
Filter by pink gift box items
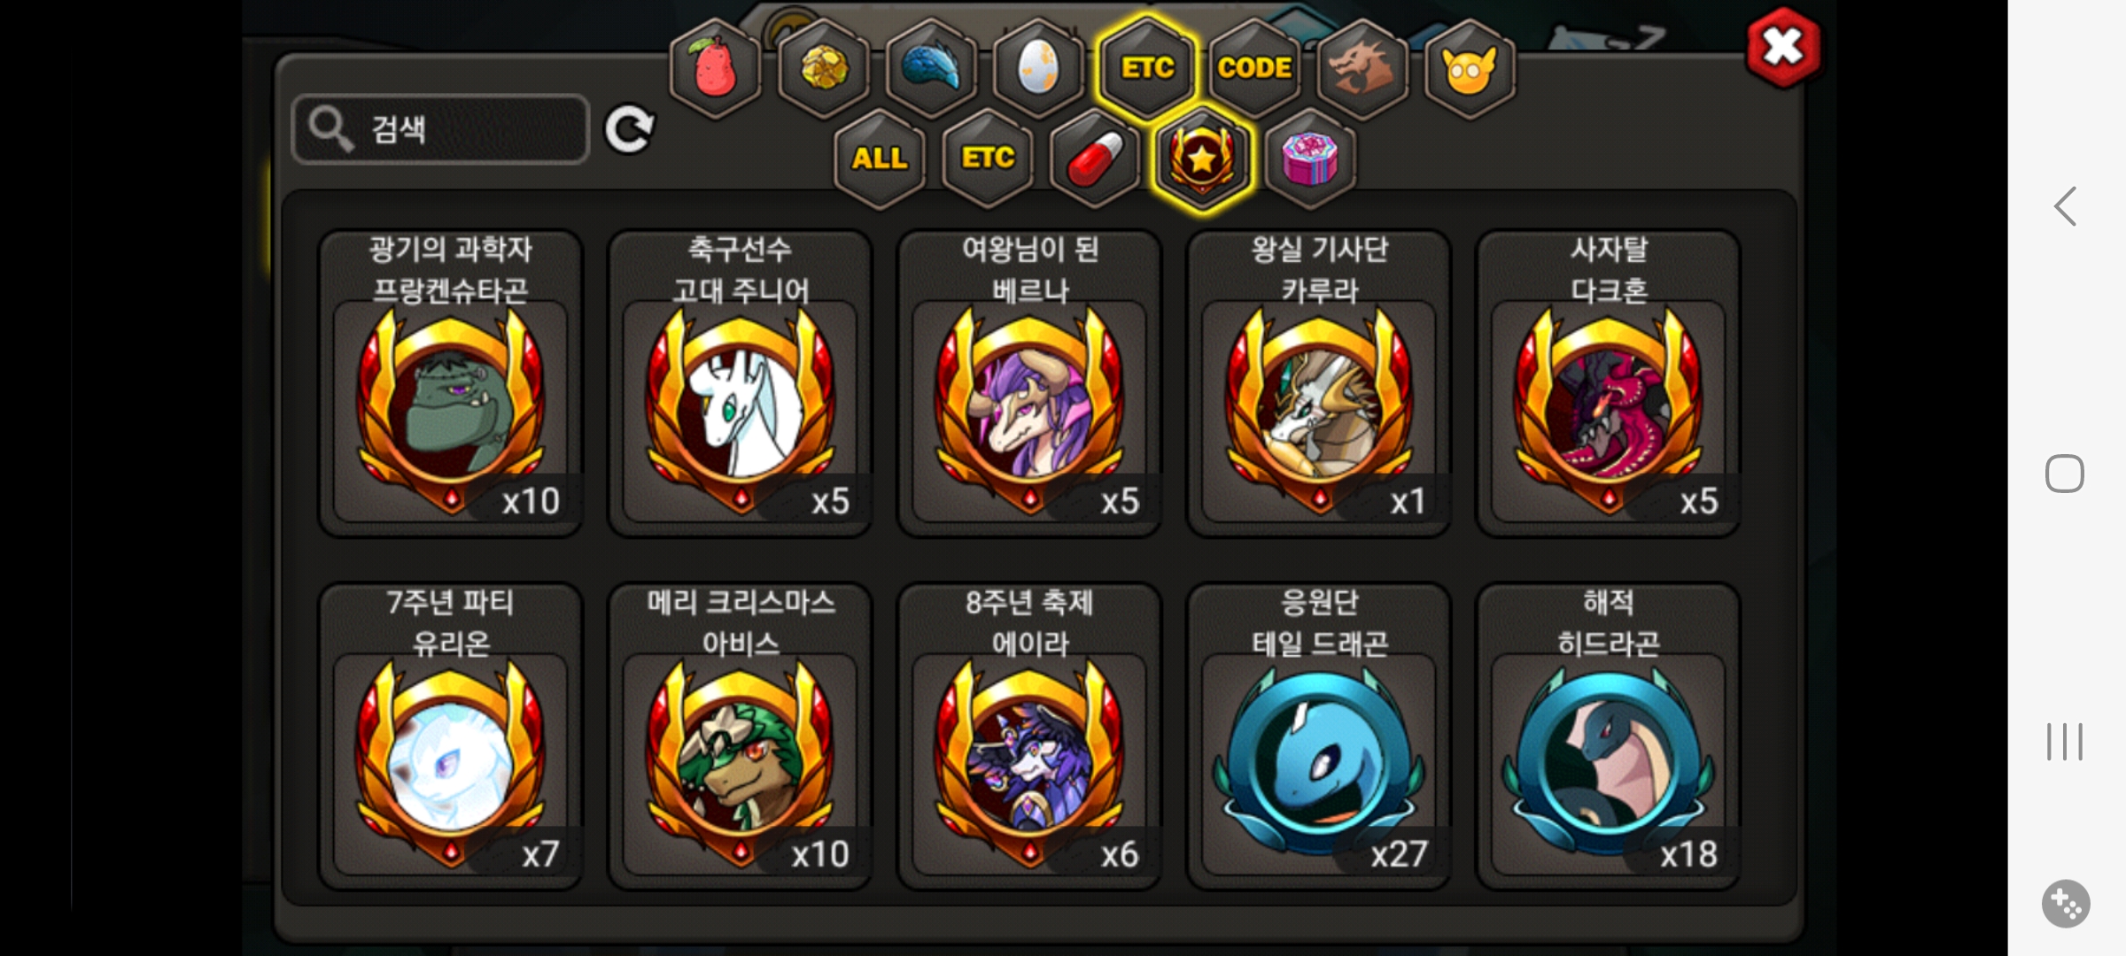point(1310,158)
